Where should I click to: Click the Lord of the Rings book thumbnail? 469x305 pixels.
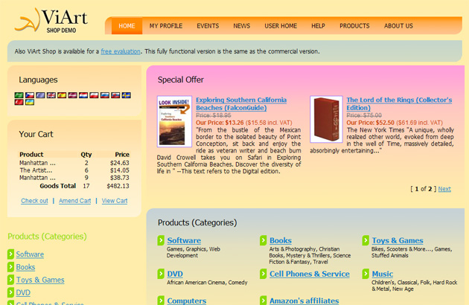[x=326, y=119]
